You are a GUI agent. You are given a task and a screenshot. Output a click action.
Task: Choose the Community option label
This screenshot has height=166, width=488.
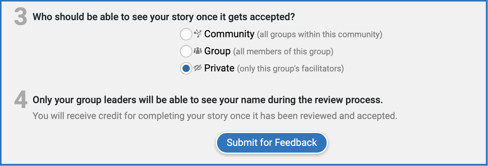(229, 34)
